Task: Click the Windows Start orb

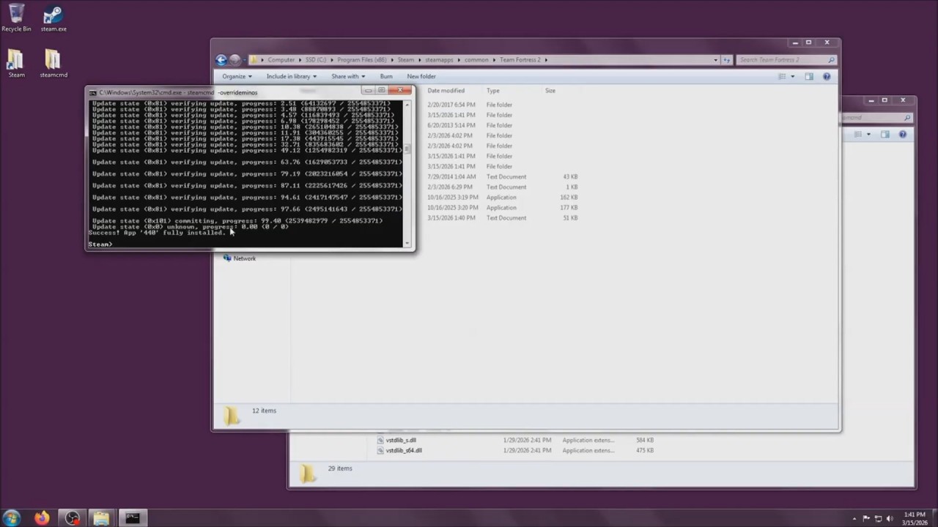Action: 12,518
